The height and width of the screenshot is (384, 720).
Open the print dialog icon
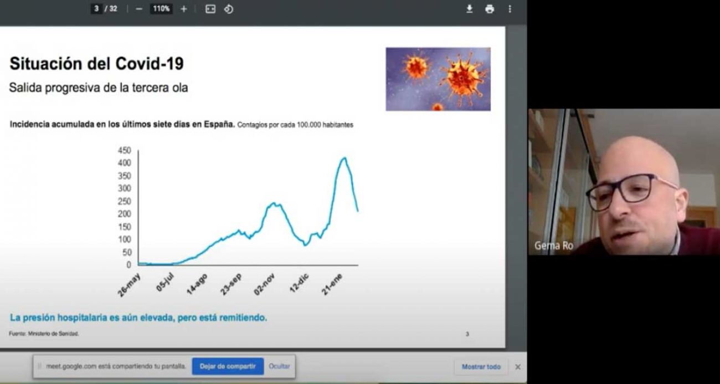tap(490, 9)
